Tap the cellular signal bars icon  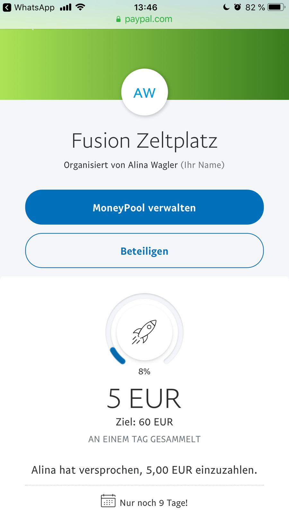click(x=66, y=7)
